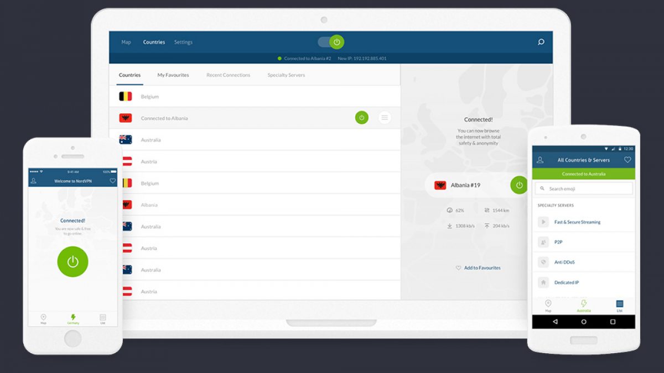Select Fast & Secure Streaming on the Android phone
Image resolution: width=664 pixels, height=373 pixels.
click(x=577, y=222)
